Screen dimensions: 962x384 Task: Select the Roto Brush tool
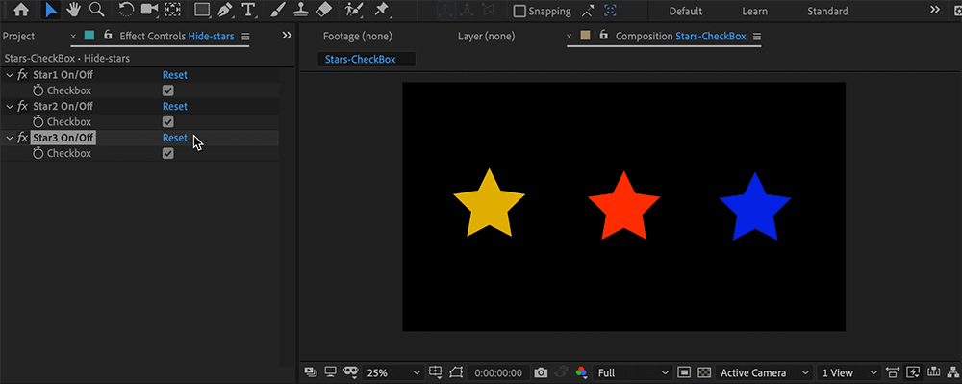(353, 10)
